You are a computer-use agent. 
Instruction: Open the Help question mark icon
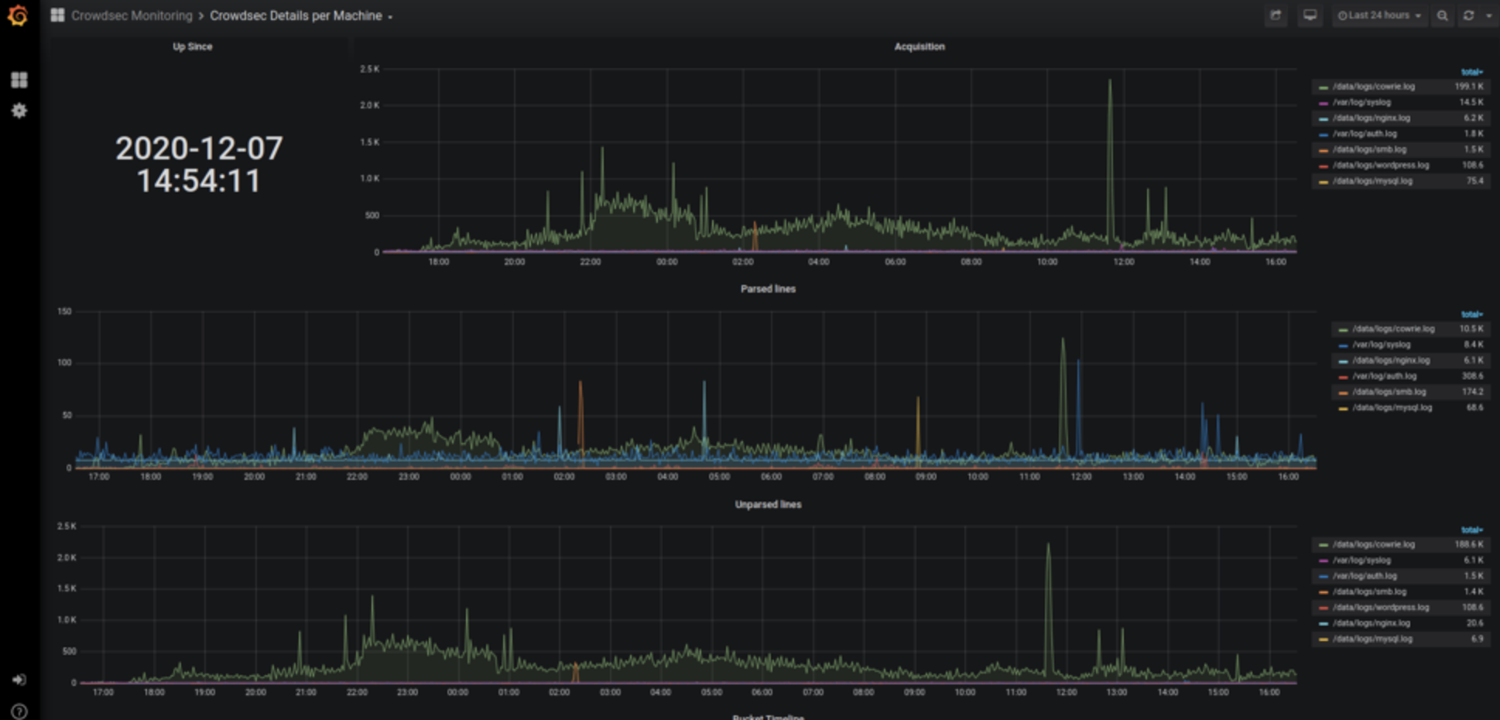coord(19,711)
